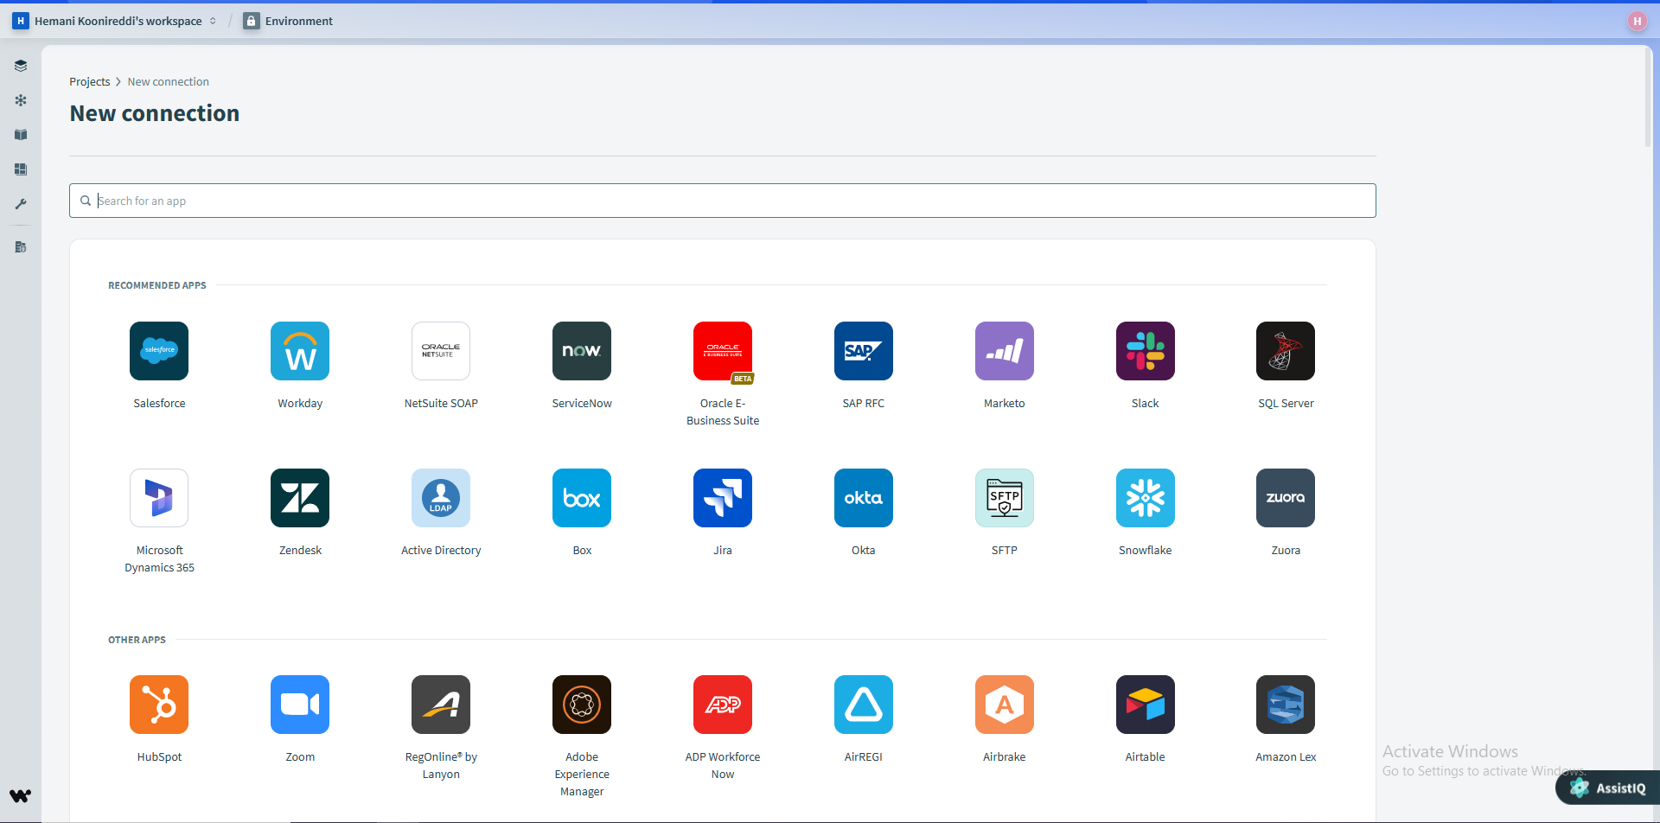The height and width of the screenshot is (823, 1660).
Task: Pick the Jira app icon
Action: pyautogui.click(x=723, y=498)
